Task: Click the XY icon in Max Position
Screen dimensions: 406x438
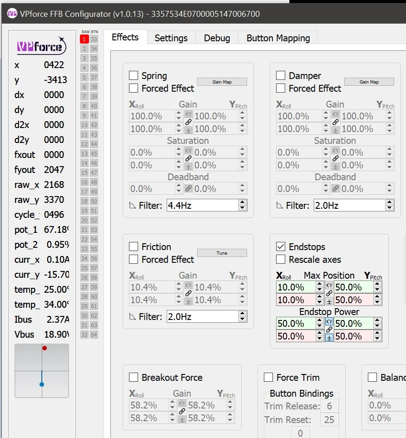Action: (329, 285)
